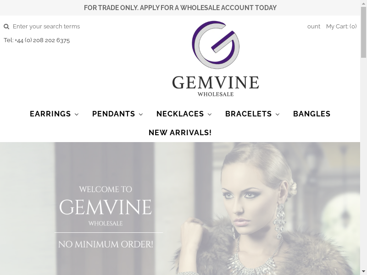Expand the Bracelets dropdown chevron
The height and width of the screenshot is (275, 367).
point(278,114)
